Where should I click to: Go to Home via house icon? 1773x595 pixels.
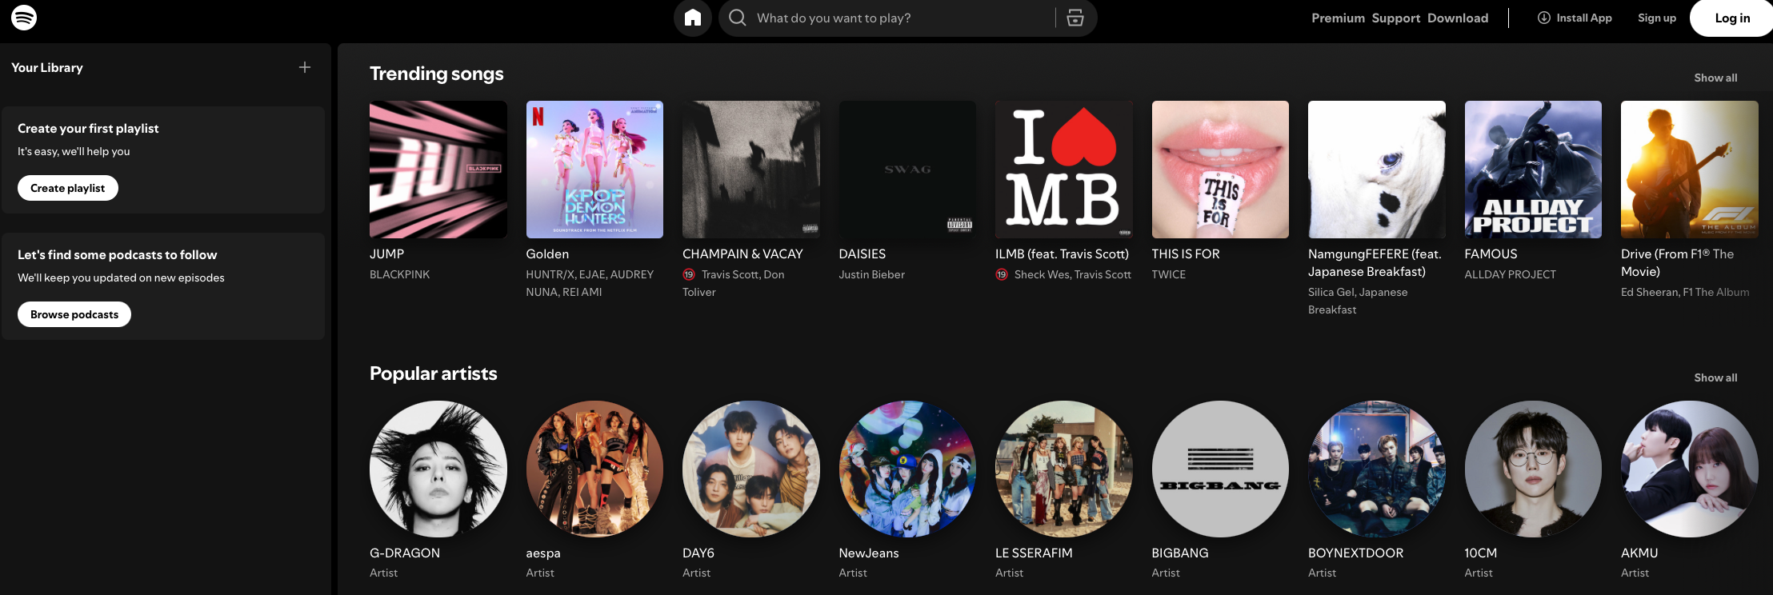(x=693, y=18)
